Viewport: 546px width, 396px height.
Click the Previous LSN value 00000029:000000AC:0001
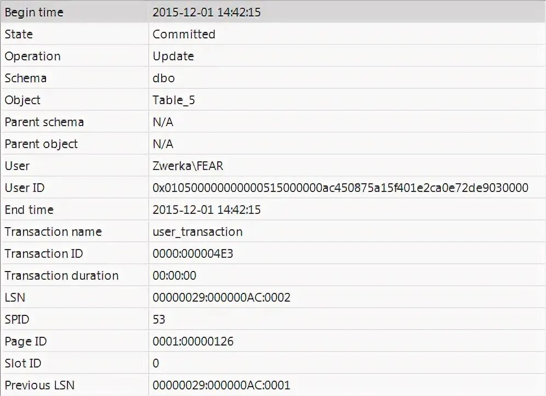click(221, 385)
